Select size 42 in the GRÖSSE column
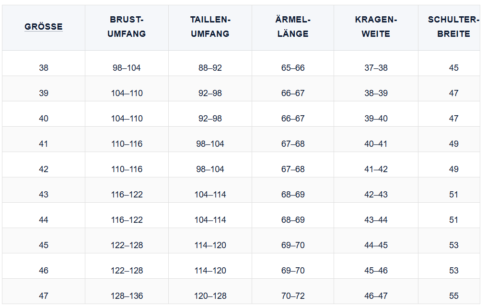The width and height of the screenshot is (487, 306). [x=44, y=169]
